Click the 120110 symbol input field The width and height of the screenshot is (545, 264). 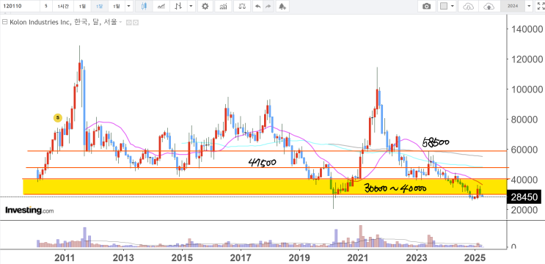[19, 7]
